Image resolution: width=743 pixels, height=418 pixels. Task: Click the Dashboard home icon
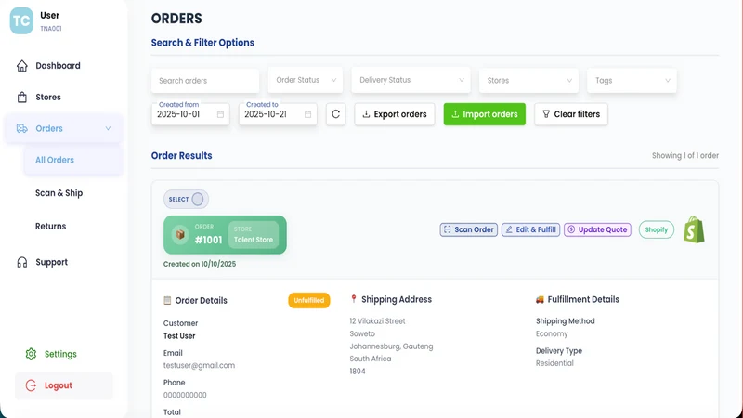pyautogui.click(x=21, y=66)
